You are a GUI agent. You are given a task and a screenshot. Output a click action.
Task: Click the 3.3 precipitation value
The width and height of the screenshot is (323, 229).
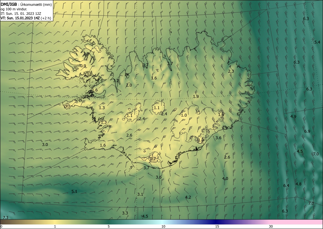click(x=125, y=213)
